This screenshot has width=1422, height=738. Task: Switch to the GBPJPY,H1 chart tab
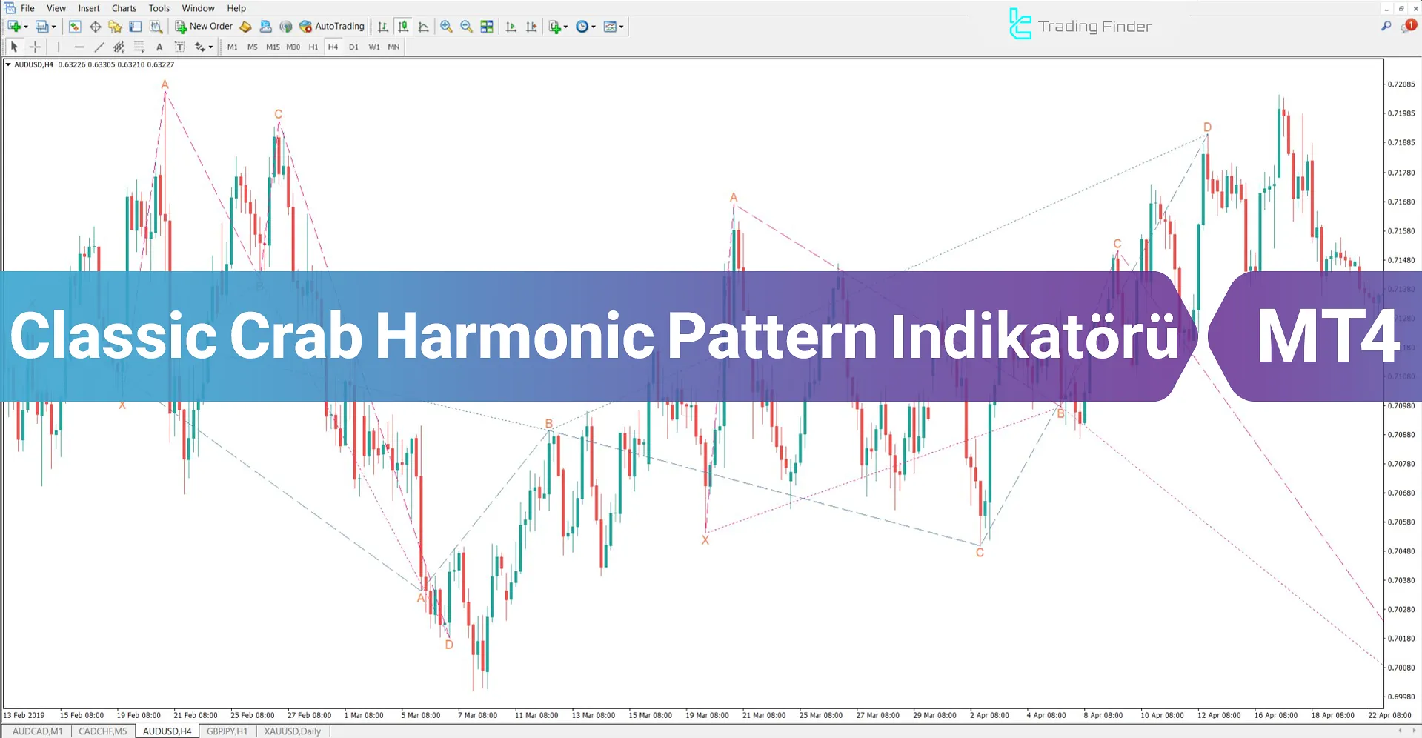[227, 731]
